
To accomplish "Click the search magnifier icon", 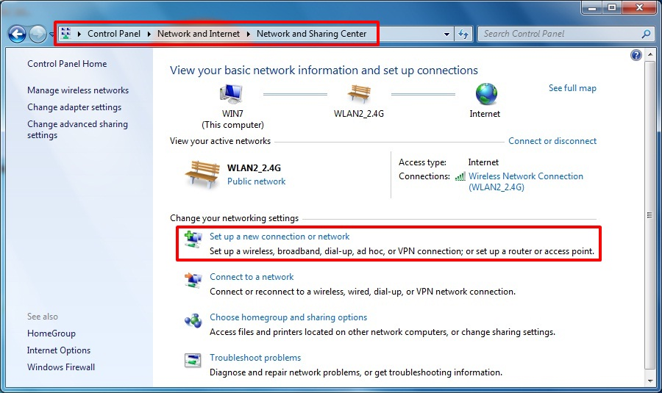I will tap(646, 34).
